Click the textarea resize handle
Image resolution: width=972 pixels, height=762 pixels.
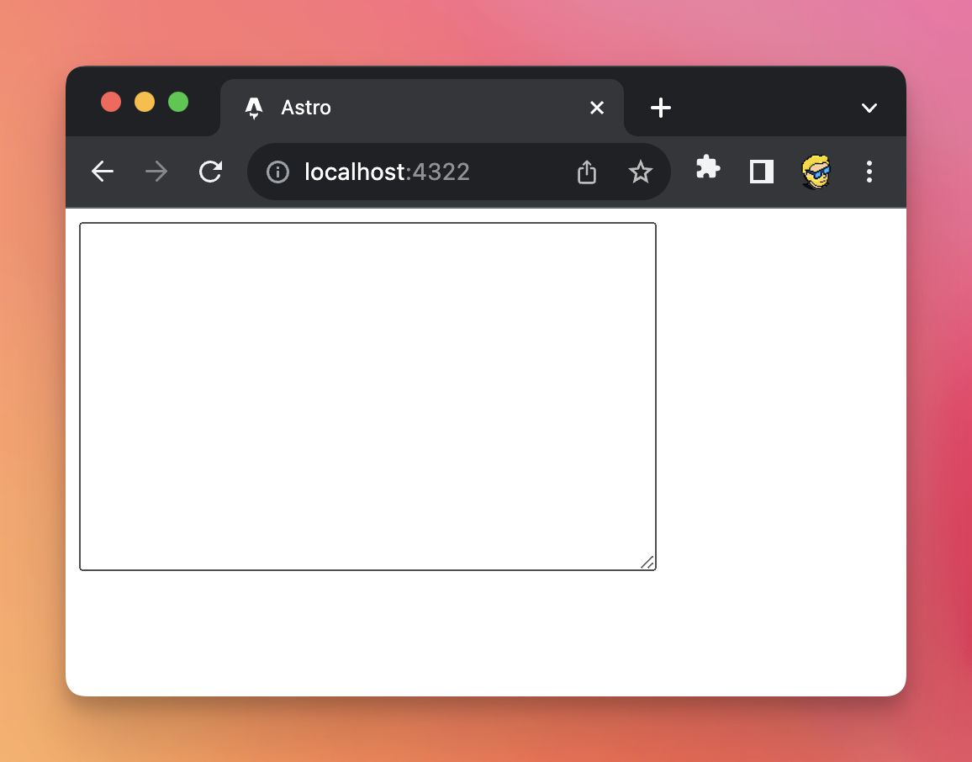pyautogui.click(x=647, y=563)
